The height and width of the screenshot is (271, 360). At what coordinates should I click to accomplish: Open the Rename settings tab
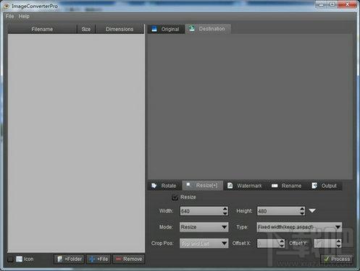click(x=287, y=186)
